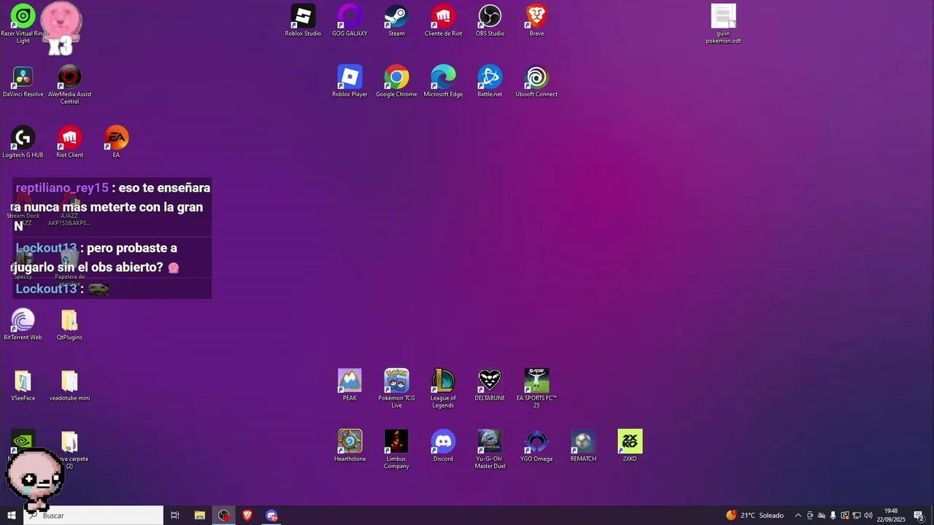Select the Ubisoft Connect desktop icon
This screenshot has height=525, width=934.
point(536,82)
